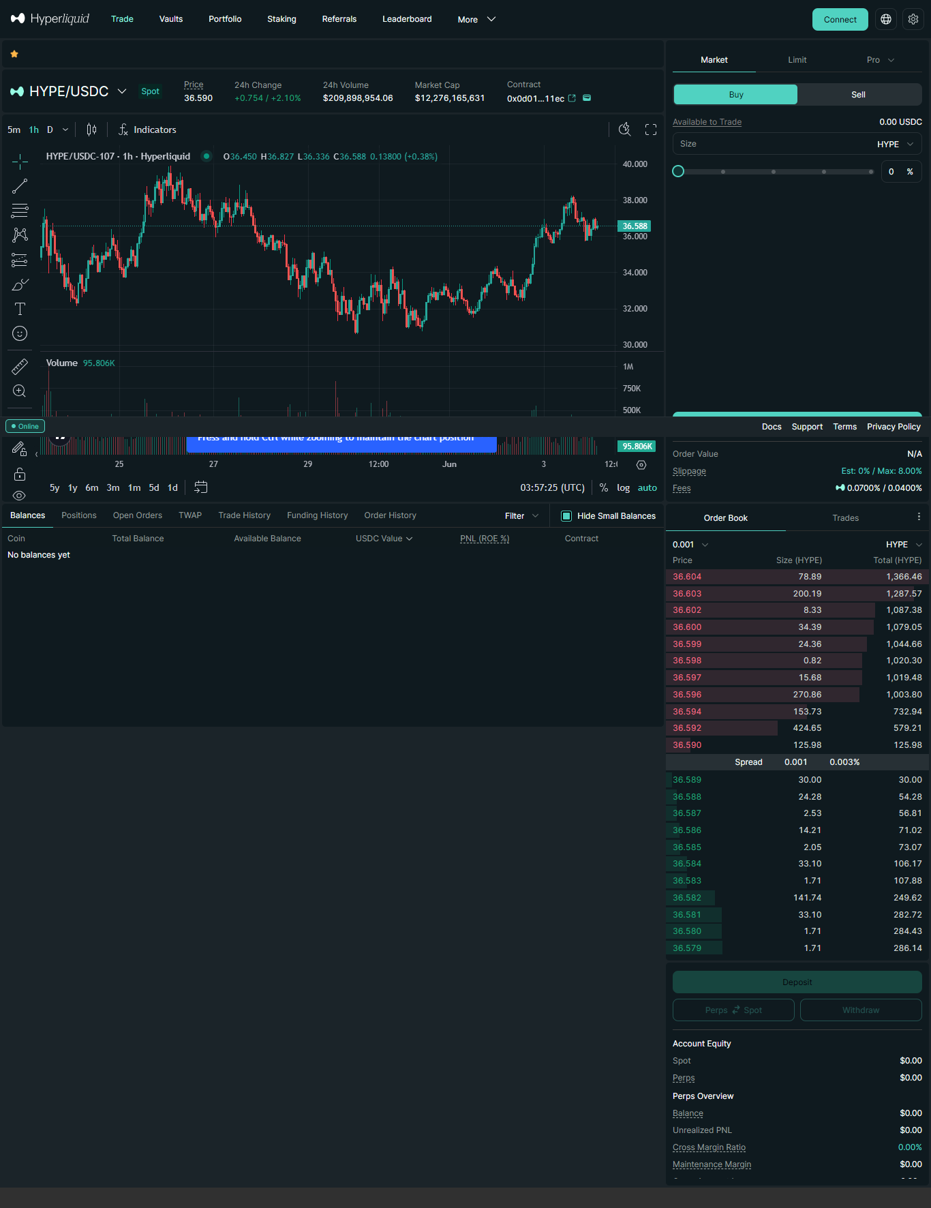Open the Filter dropdown
Screen dimensions: 931x1208
521,516
